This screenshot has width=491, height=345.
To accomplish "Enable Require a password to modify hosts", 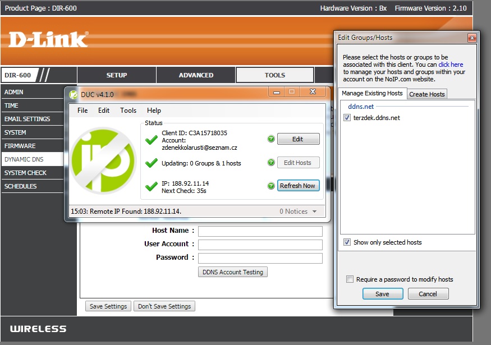I will tap(350, 279).
